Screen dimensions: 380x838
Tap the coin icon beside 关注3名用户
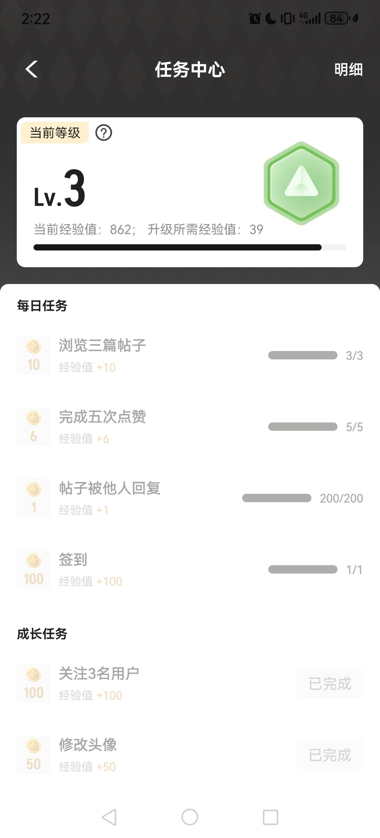click(34, 683)
